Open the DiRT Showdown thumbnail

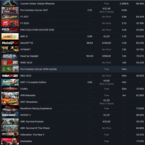point(10,102)
